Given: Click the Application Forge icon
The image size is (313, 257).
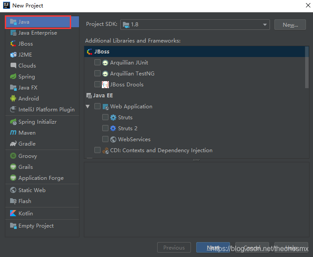Looking at the screenshot, I should 13,178.
